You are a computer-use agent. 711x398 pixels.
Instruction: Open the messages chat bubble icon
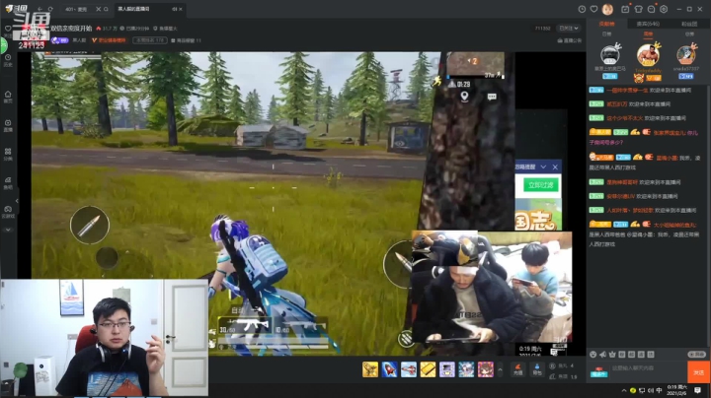(651, 9)
